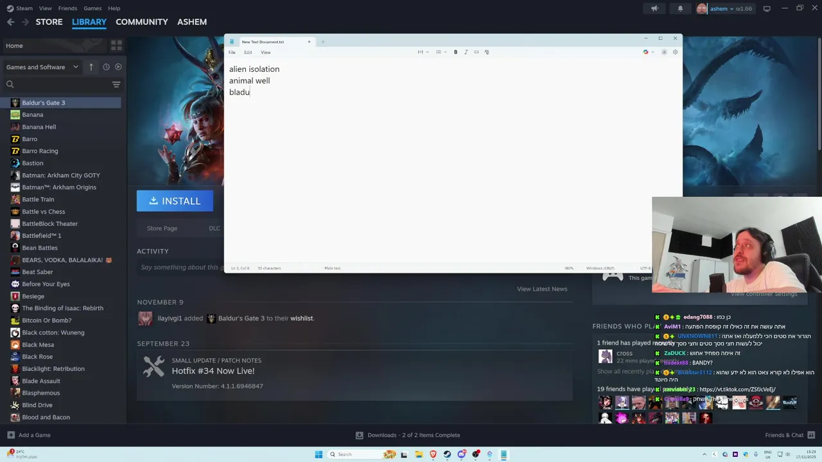
Task: Open the View menu in Steam
Action: tap(45, 8)
